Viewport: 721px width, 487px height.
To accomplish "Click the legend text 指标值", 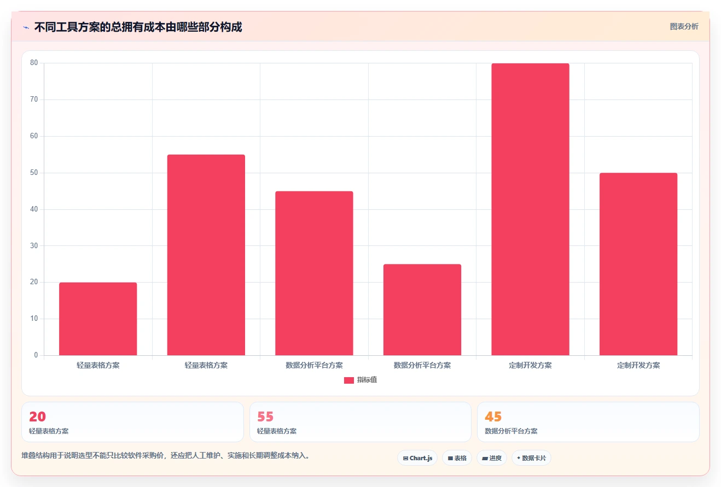I will point(367,380).
